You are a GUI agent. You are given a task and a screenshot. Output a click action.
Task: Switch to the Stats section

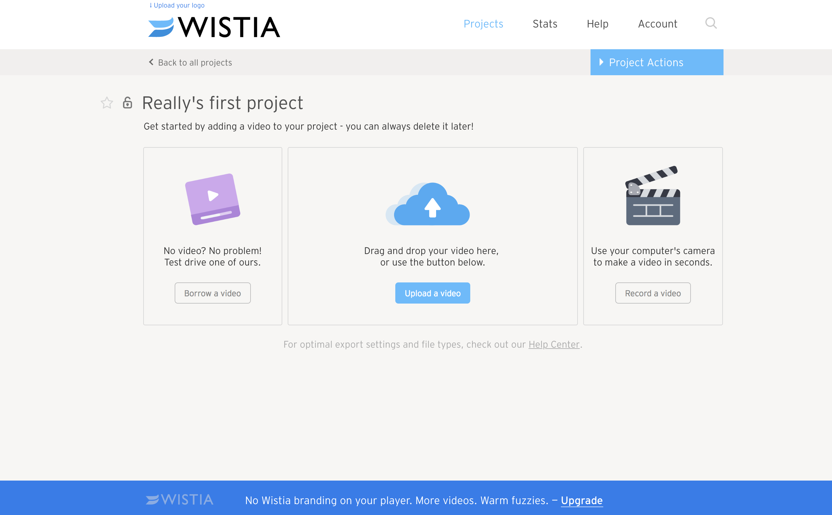[545, 24]
